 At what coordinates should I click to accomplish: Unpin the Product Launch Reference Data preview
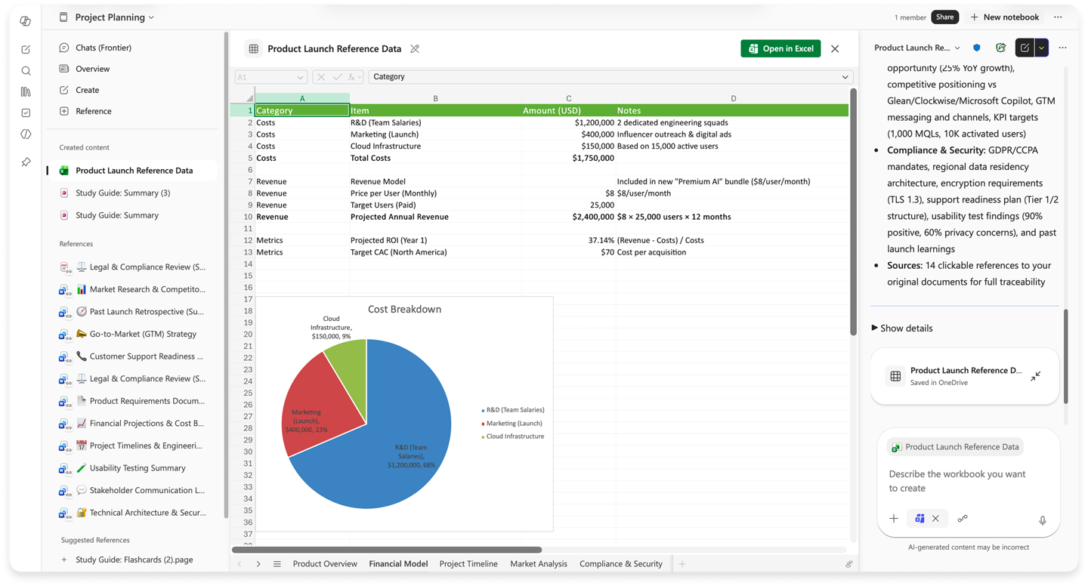(415, 48)
